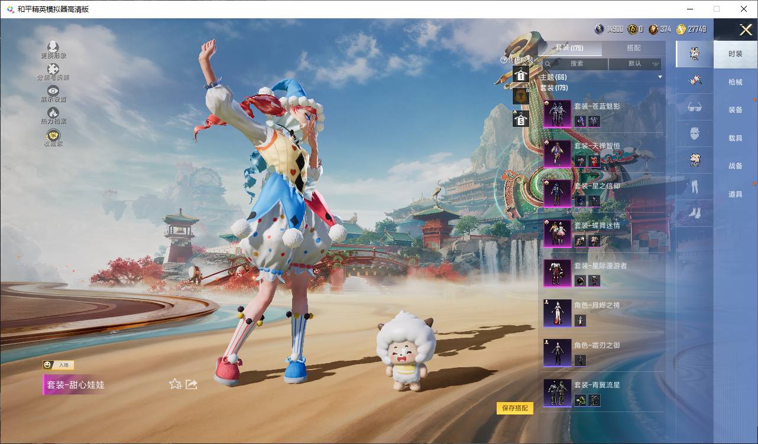758x444 pixels.
Task: Collapse the 主题 (66) section arrow
Action: 660,77
